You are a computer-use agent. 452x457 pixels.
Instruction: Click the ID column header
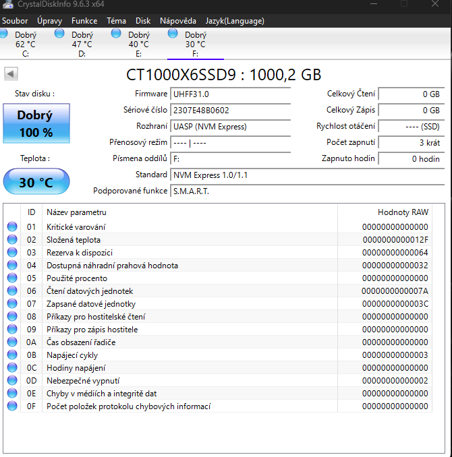pyautogui.click(x=32, y=212)
